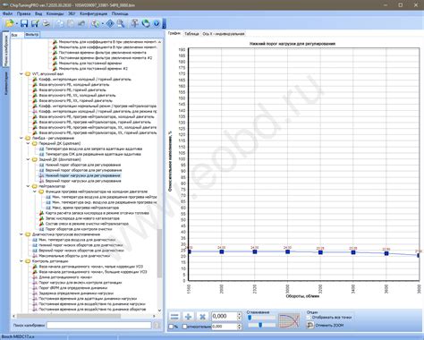Click the smoothing curve graph icon
The width and height of the screenshot is (424, 340).
(289, 320)
